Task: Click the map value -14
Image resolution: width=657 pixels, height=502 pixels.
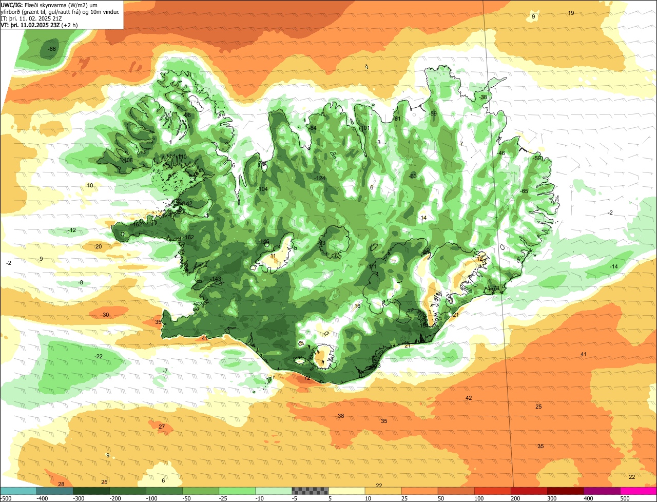Action: click(614, 266)
